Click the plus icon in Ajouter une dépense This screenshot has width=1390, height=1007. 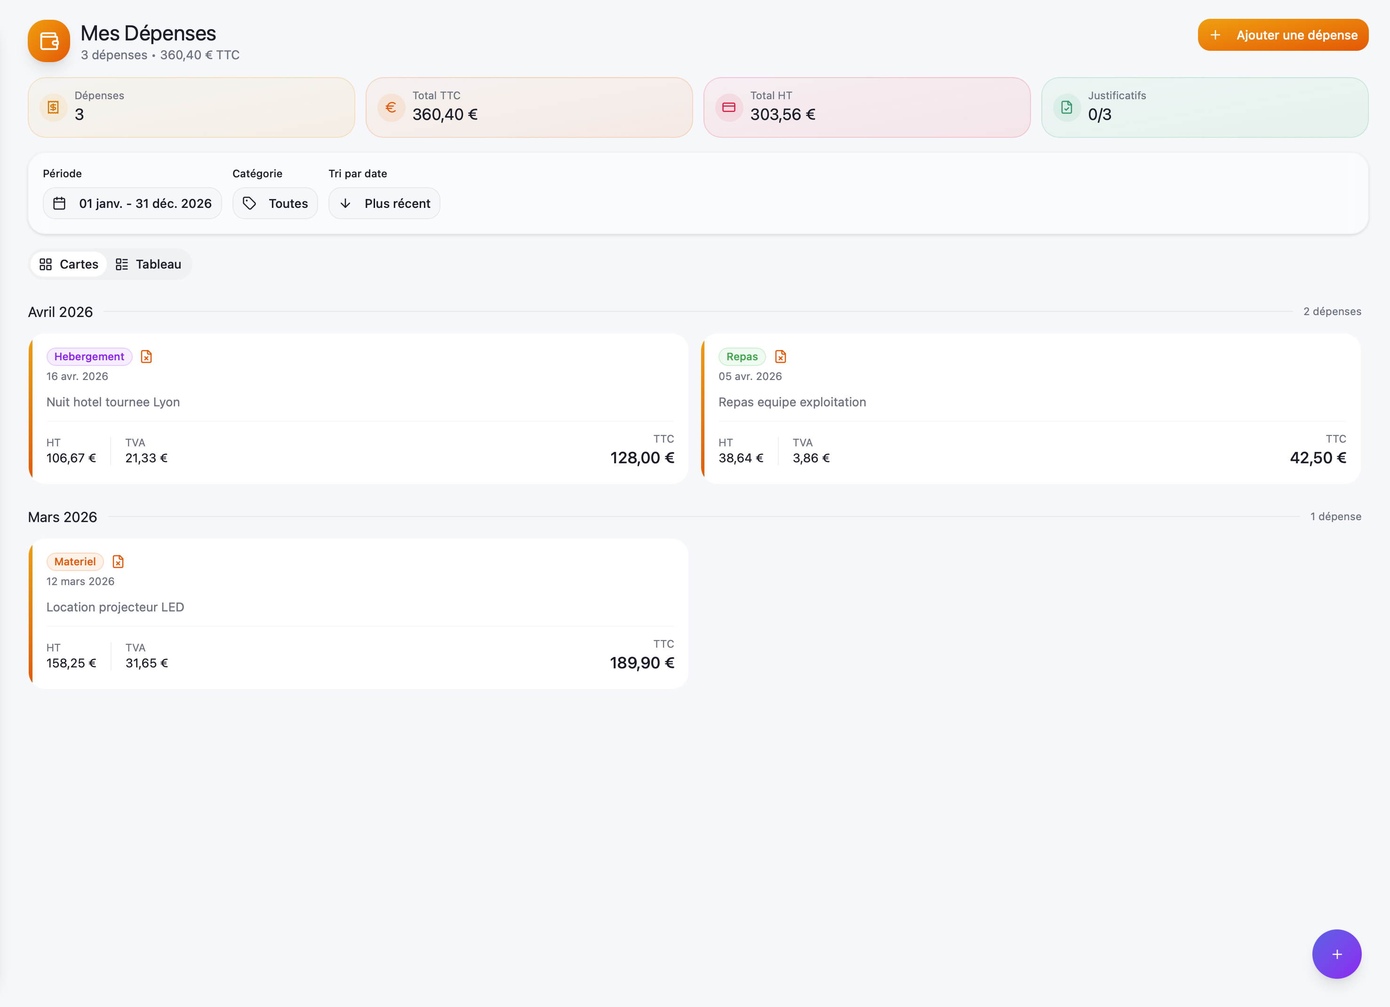click(1215, 35)
